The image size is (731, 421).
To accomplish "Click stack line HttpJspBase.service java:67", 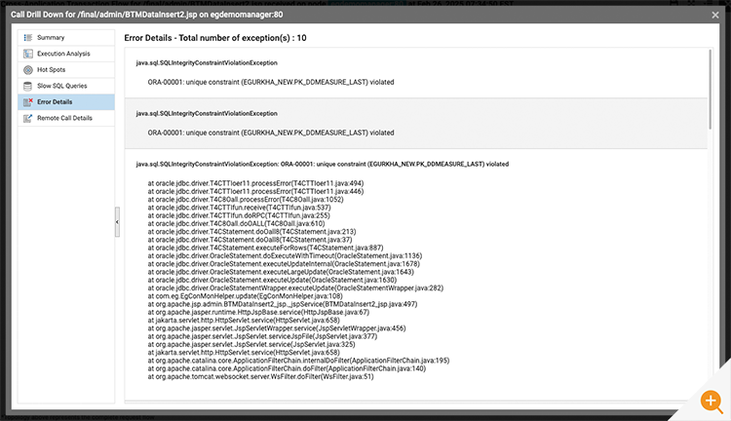I will click(258, 313).
